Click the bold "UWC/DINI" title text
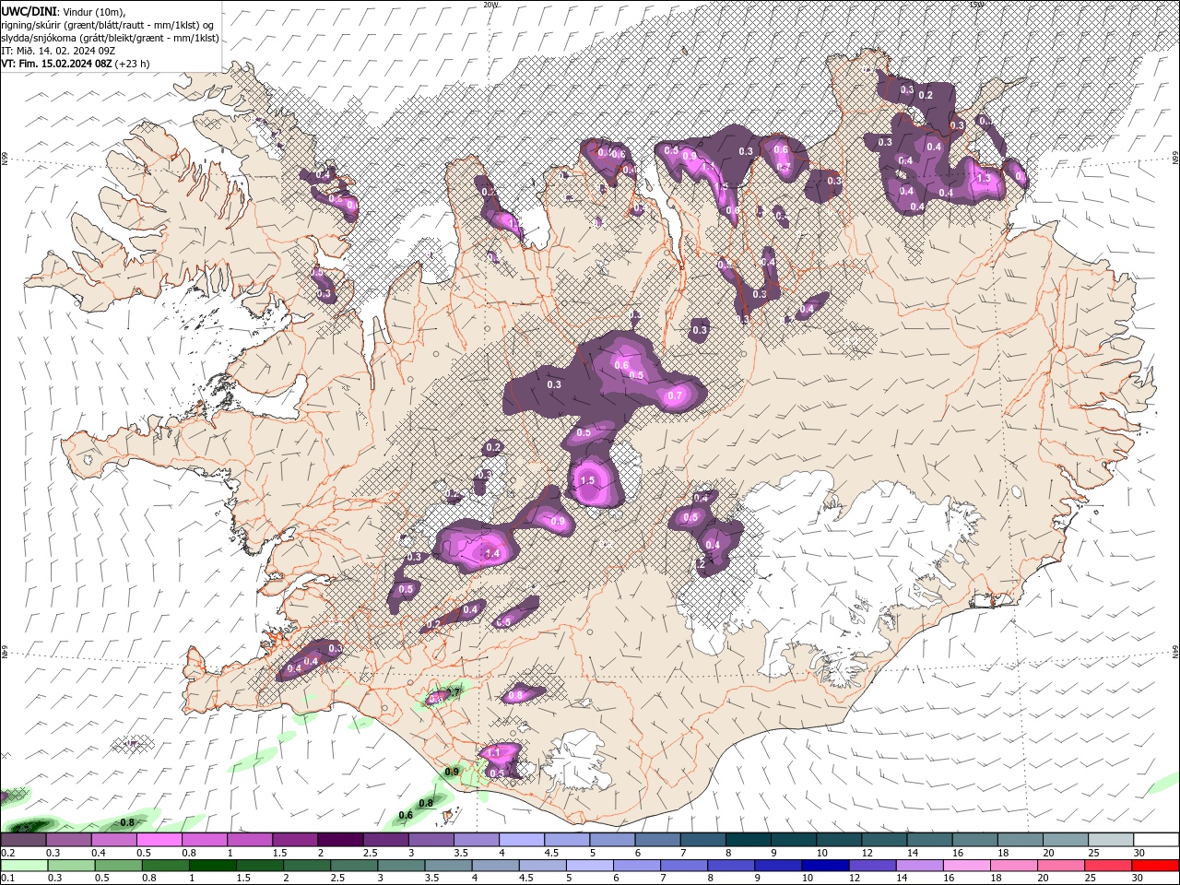The height and width of the screenshot is (885, 1180). [x=28, y=11]
